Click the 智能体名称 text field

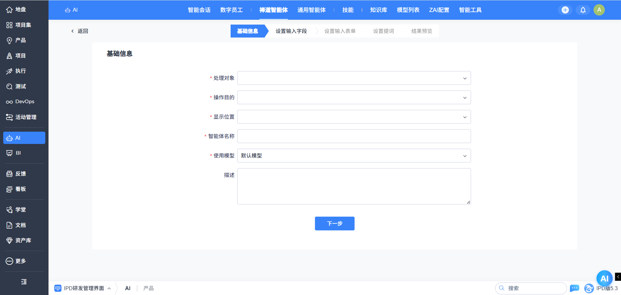(354, 136)
